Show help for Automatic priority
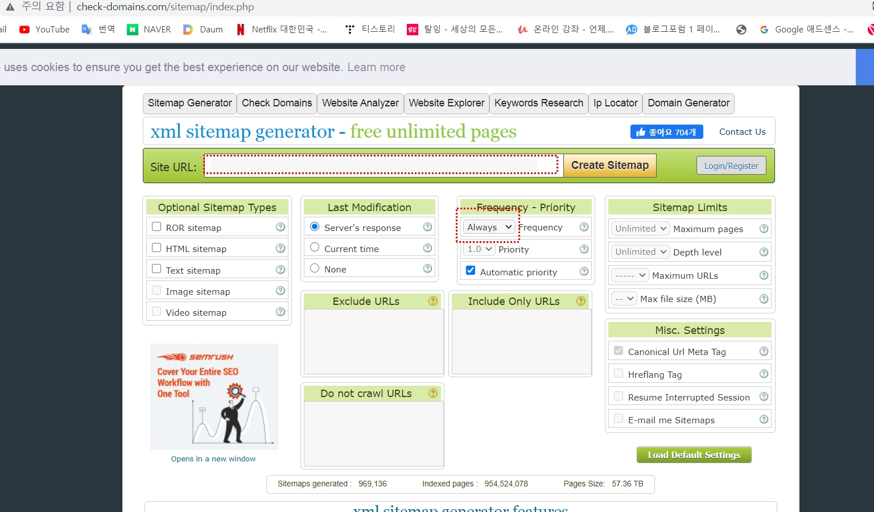Image resolution: width=874 pixels, height=512 pixels. (584, 271)
